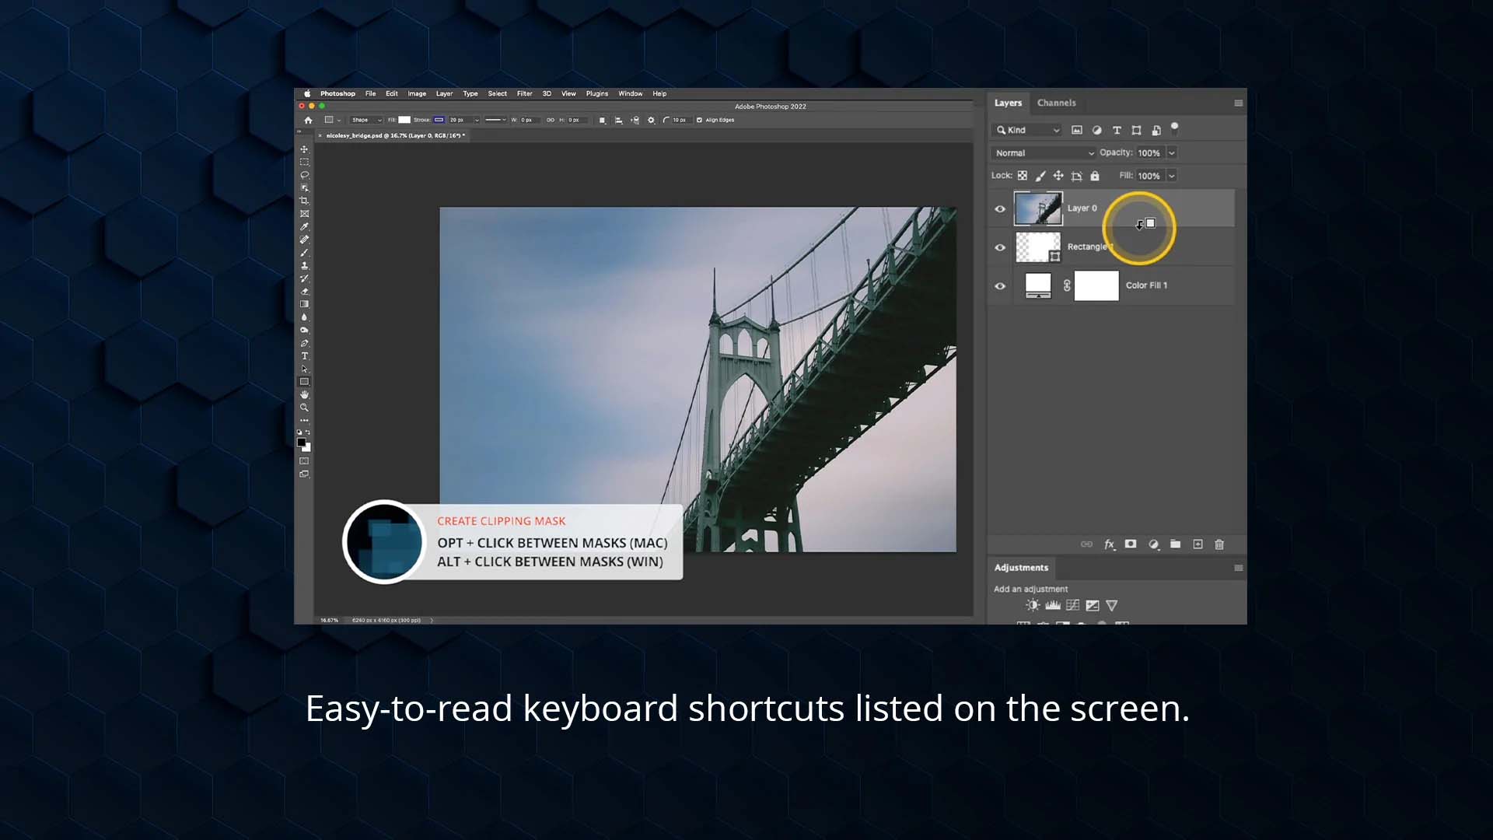Hide Layer 0 visibility eye
1493x840 pixels.
point(1000,208)
